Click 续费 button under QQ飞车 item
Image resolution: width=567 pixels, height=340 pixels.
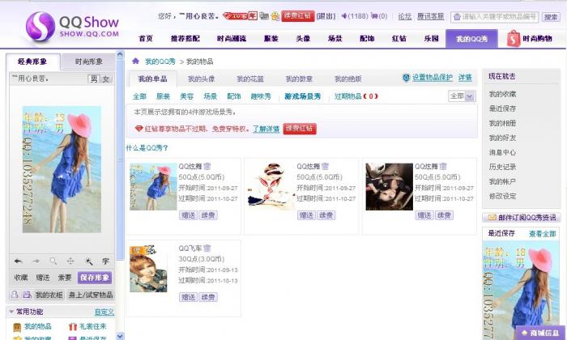(x=208, y=297)
